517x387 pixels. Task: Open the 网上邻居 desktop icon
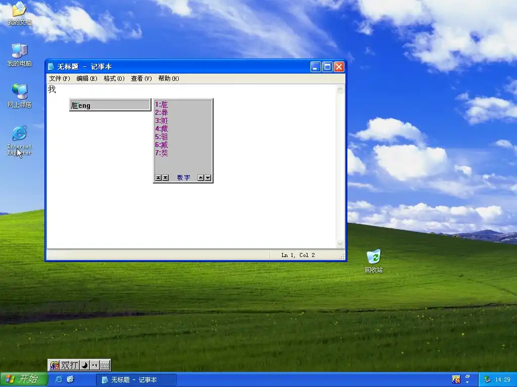coord(19,96)
